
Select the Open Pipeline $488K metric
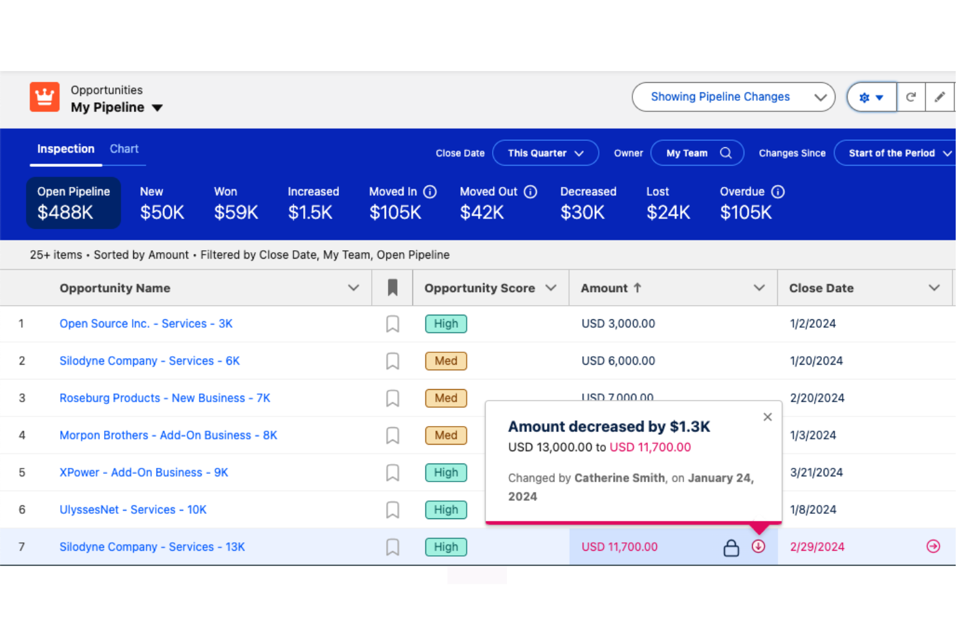coord(73,202)
